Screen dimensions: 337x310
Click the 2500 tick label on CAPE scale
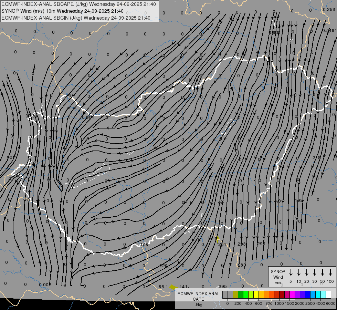point(310,303)
